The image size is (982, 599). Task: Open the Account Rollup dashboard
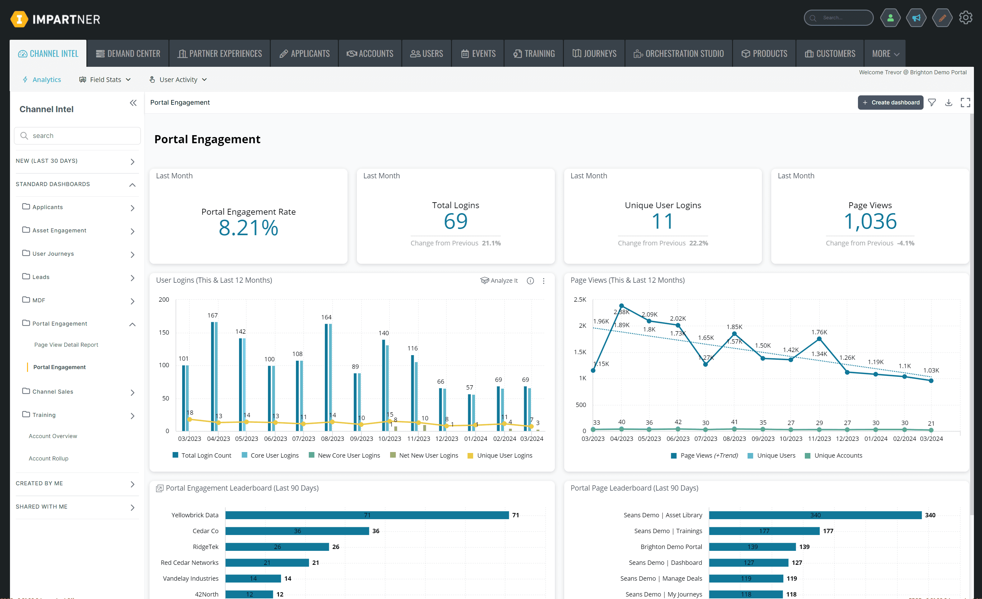[48, 458]
